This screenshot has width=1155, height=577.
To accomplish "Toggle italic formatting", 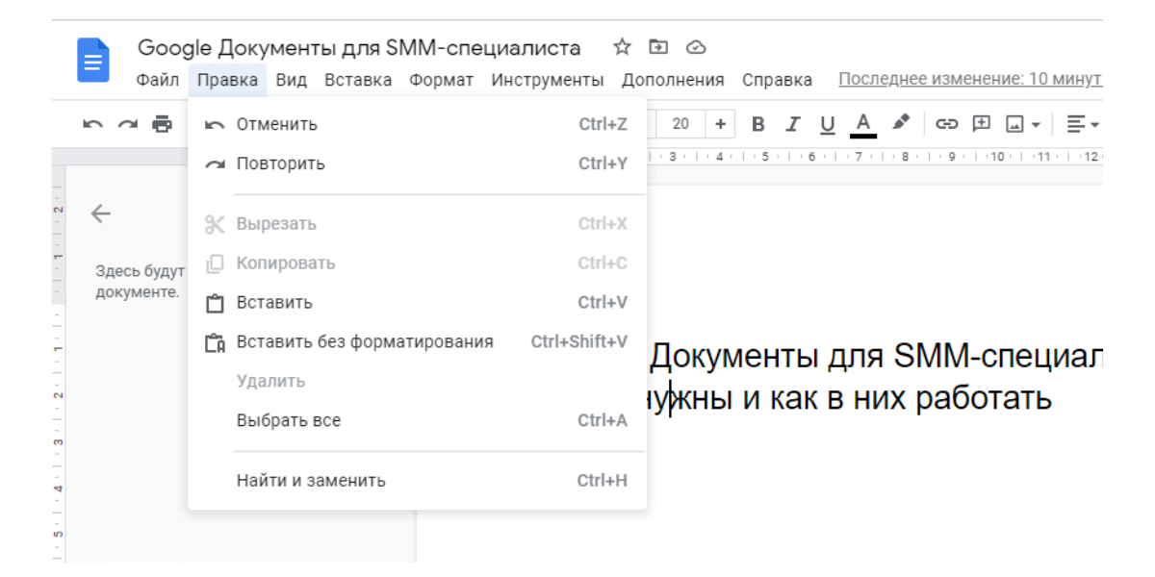I will coord(792,123).
